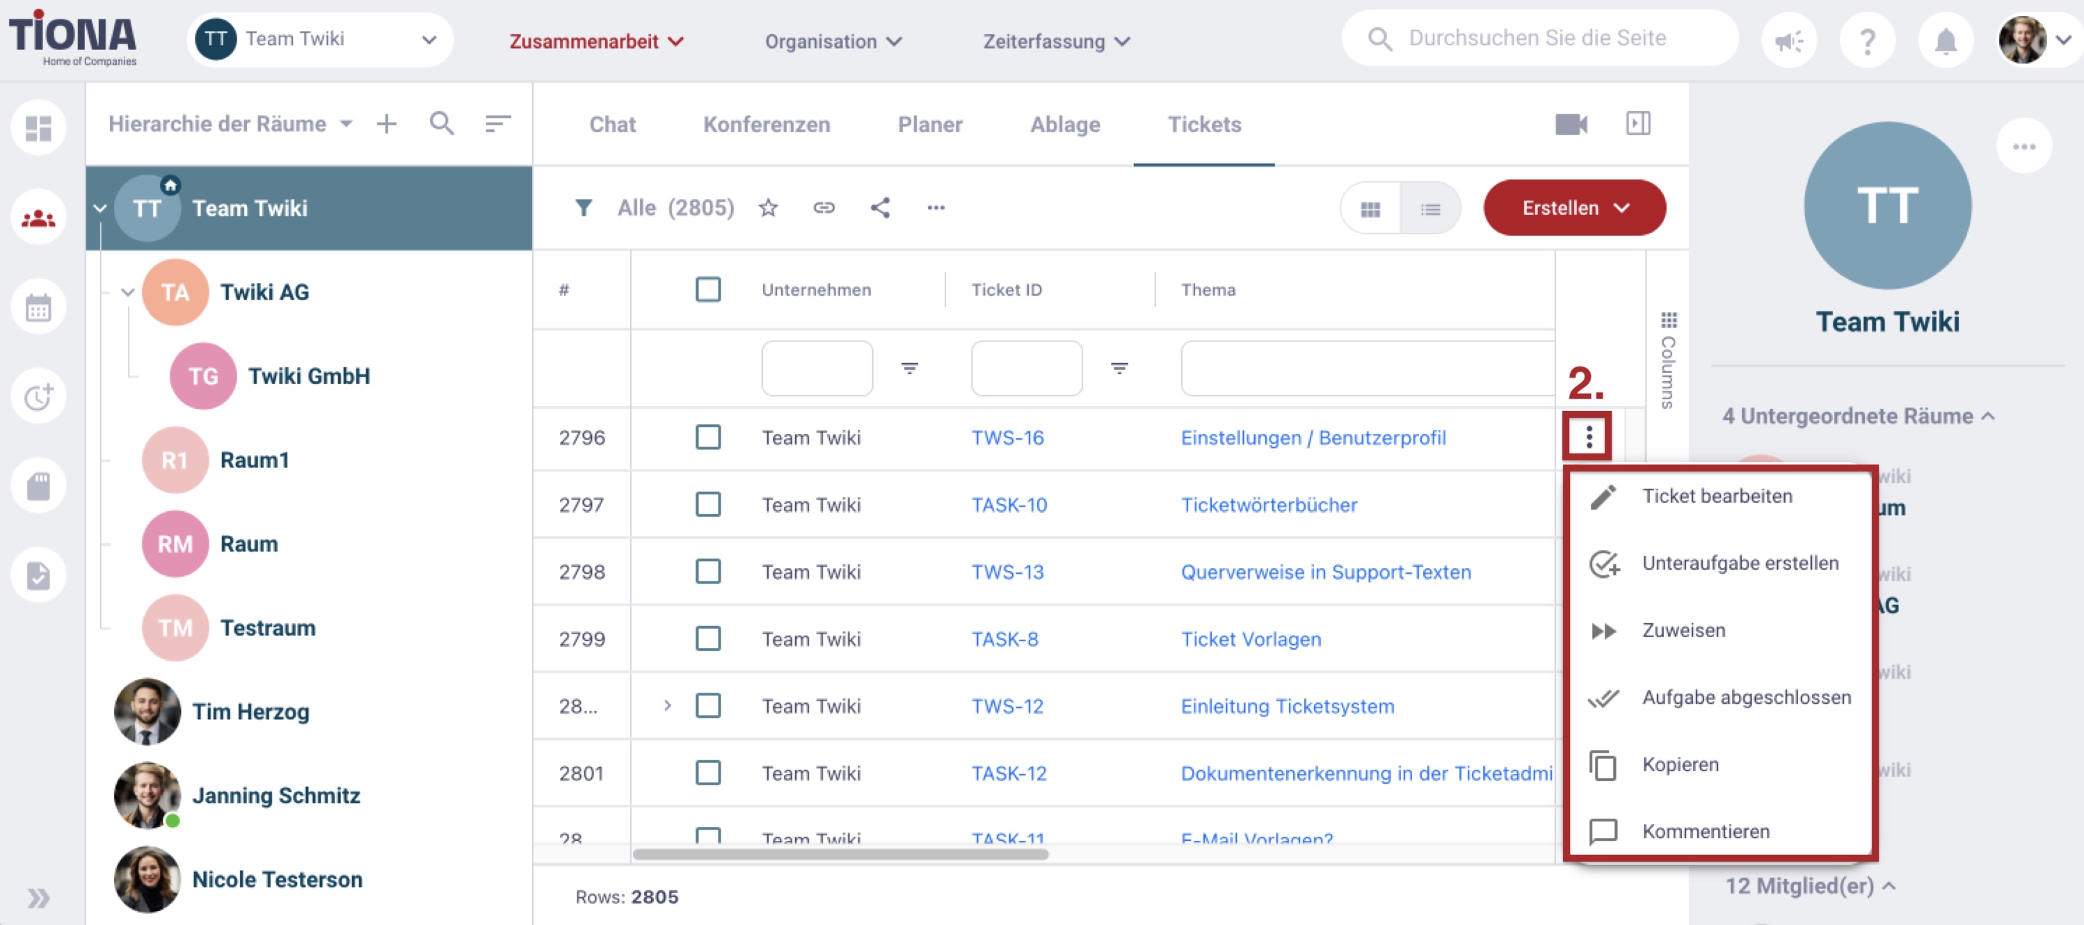Click the red Erstellen button
Image resolution: width=2084 pixels, height=925 pixels.
point(1574,208)
